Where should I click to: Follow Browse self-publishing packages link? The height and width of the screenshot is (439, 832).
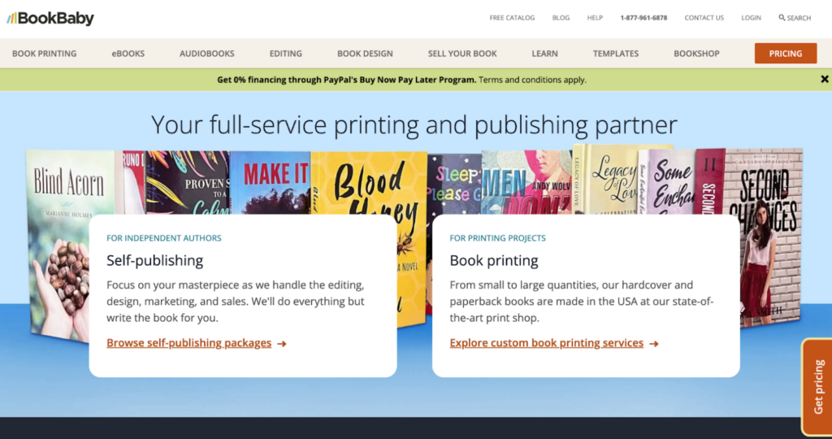(188, 343)
